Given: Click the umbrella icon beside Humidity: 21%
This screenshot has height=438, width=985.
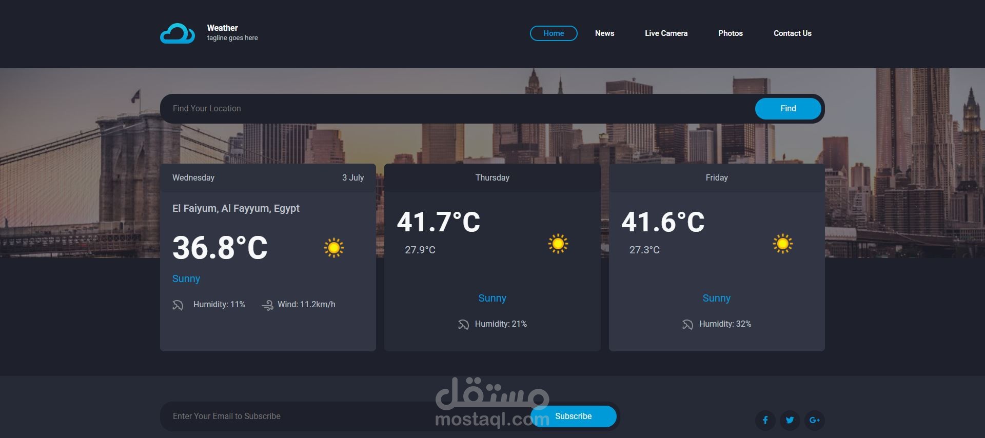Looking at the screenshot, I should (463, 325).
